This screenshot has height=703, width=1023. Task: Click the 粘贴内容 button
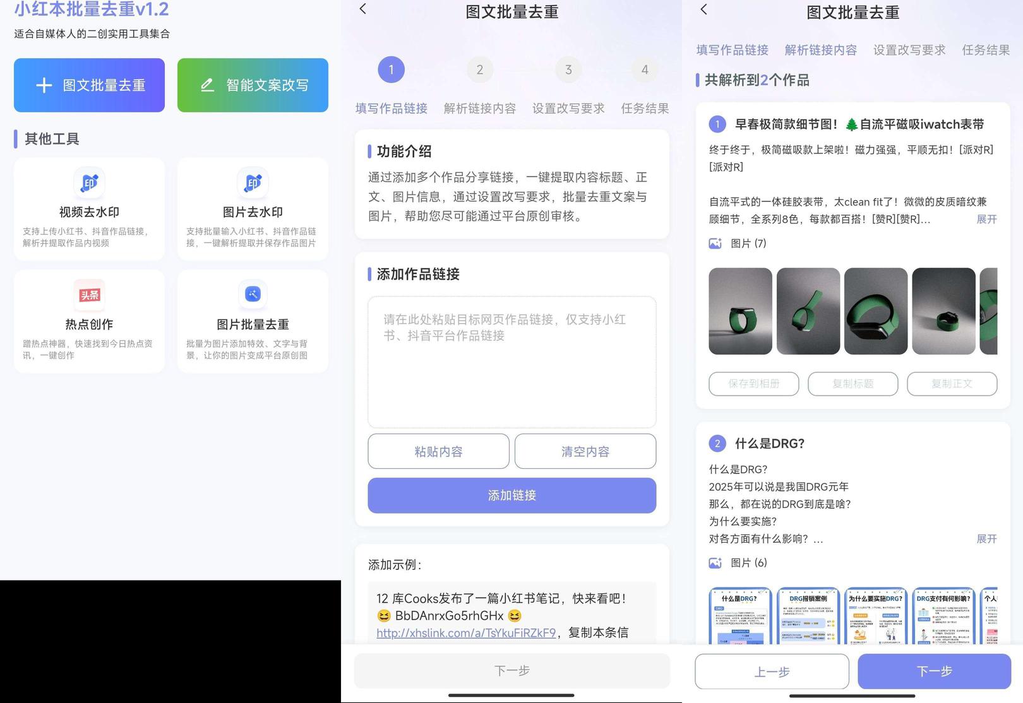[x=438, y=451]
